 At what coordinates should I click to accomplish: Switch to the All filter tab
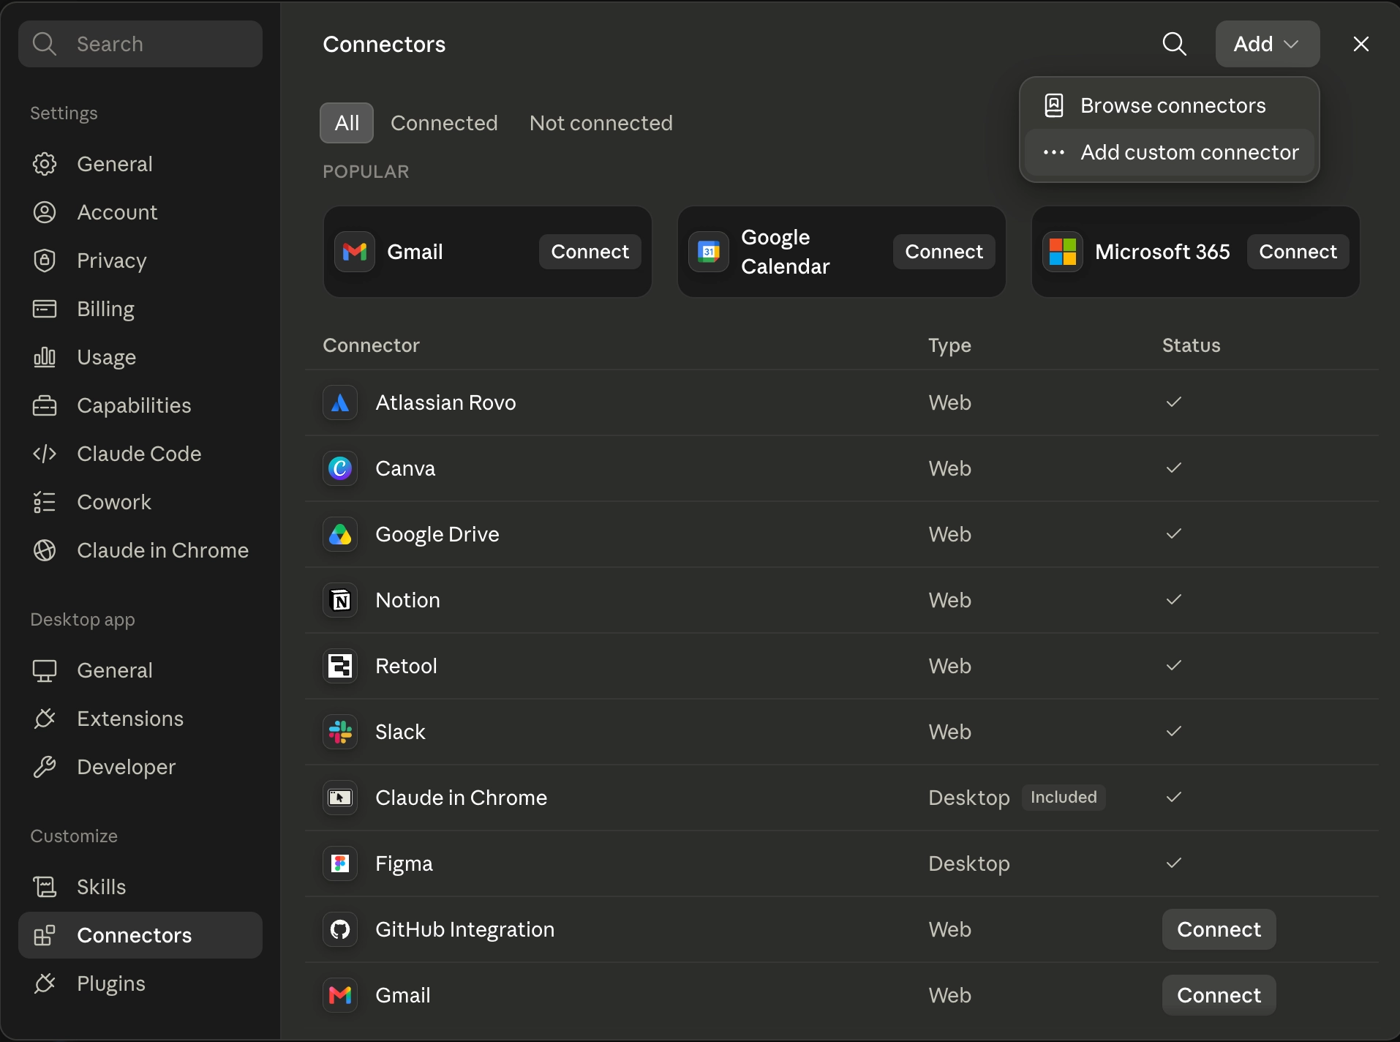coord(347,123)
